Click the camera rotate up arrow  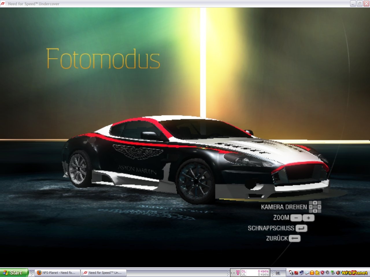pos(315,203)
